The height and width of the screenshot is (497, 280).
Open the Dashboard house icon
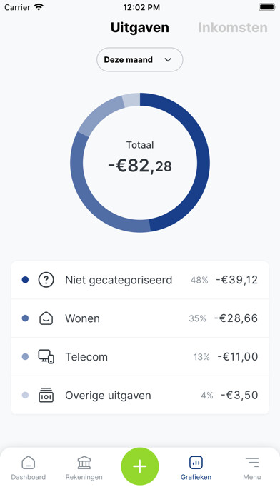click(x=29, y=463)
